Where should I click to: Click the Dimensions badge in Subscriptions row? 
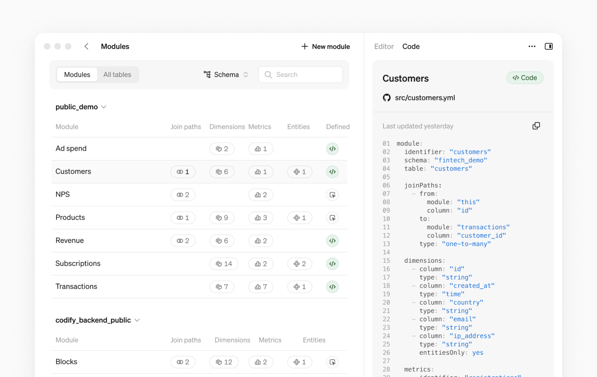coord(224,264)
